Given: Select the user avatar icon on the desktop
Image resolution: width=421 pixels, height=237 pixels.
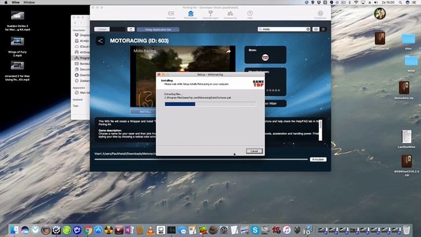Looking at the screenshot, I should (x=380, y=14).
